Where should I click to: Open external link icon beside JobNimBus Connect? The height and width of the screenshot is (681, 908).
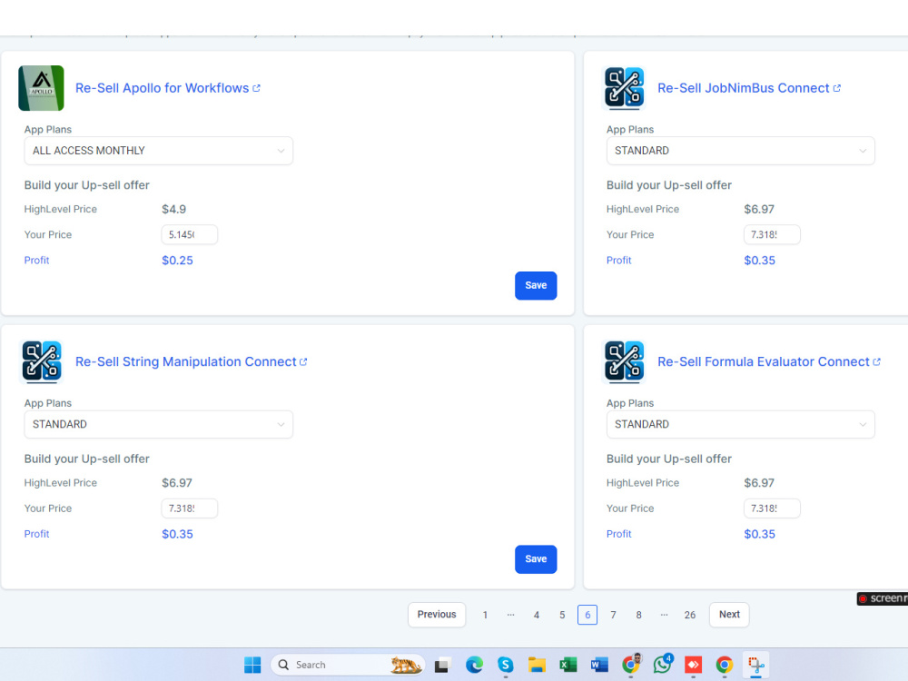pos(837,88)
